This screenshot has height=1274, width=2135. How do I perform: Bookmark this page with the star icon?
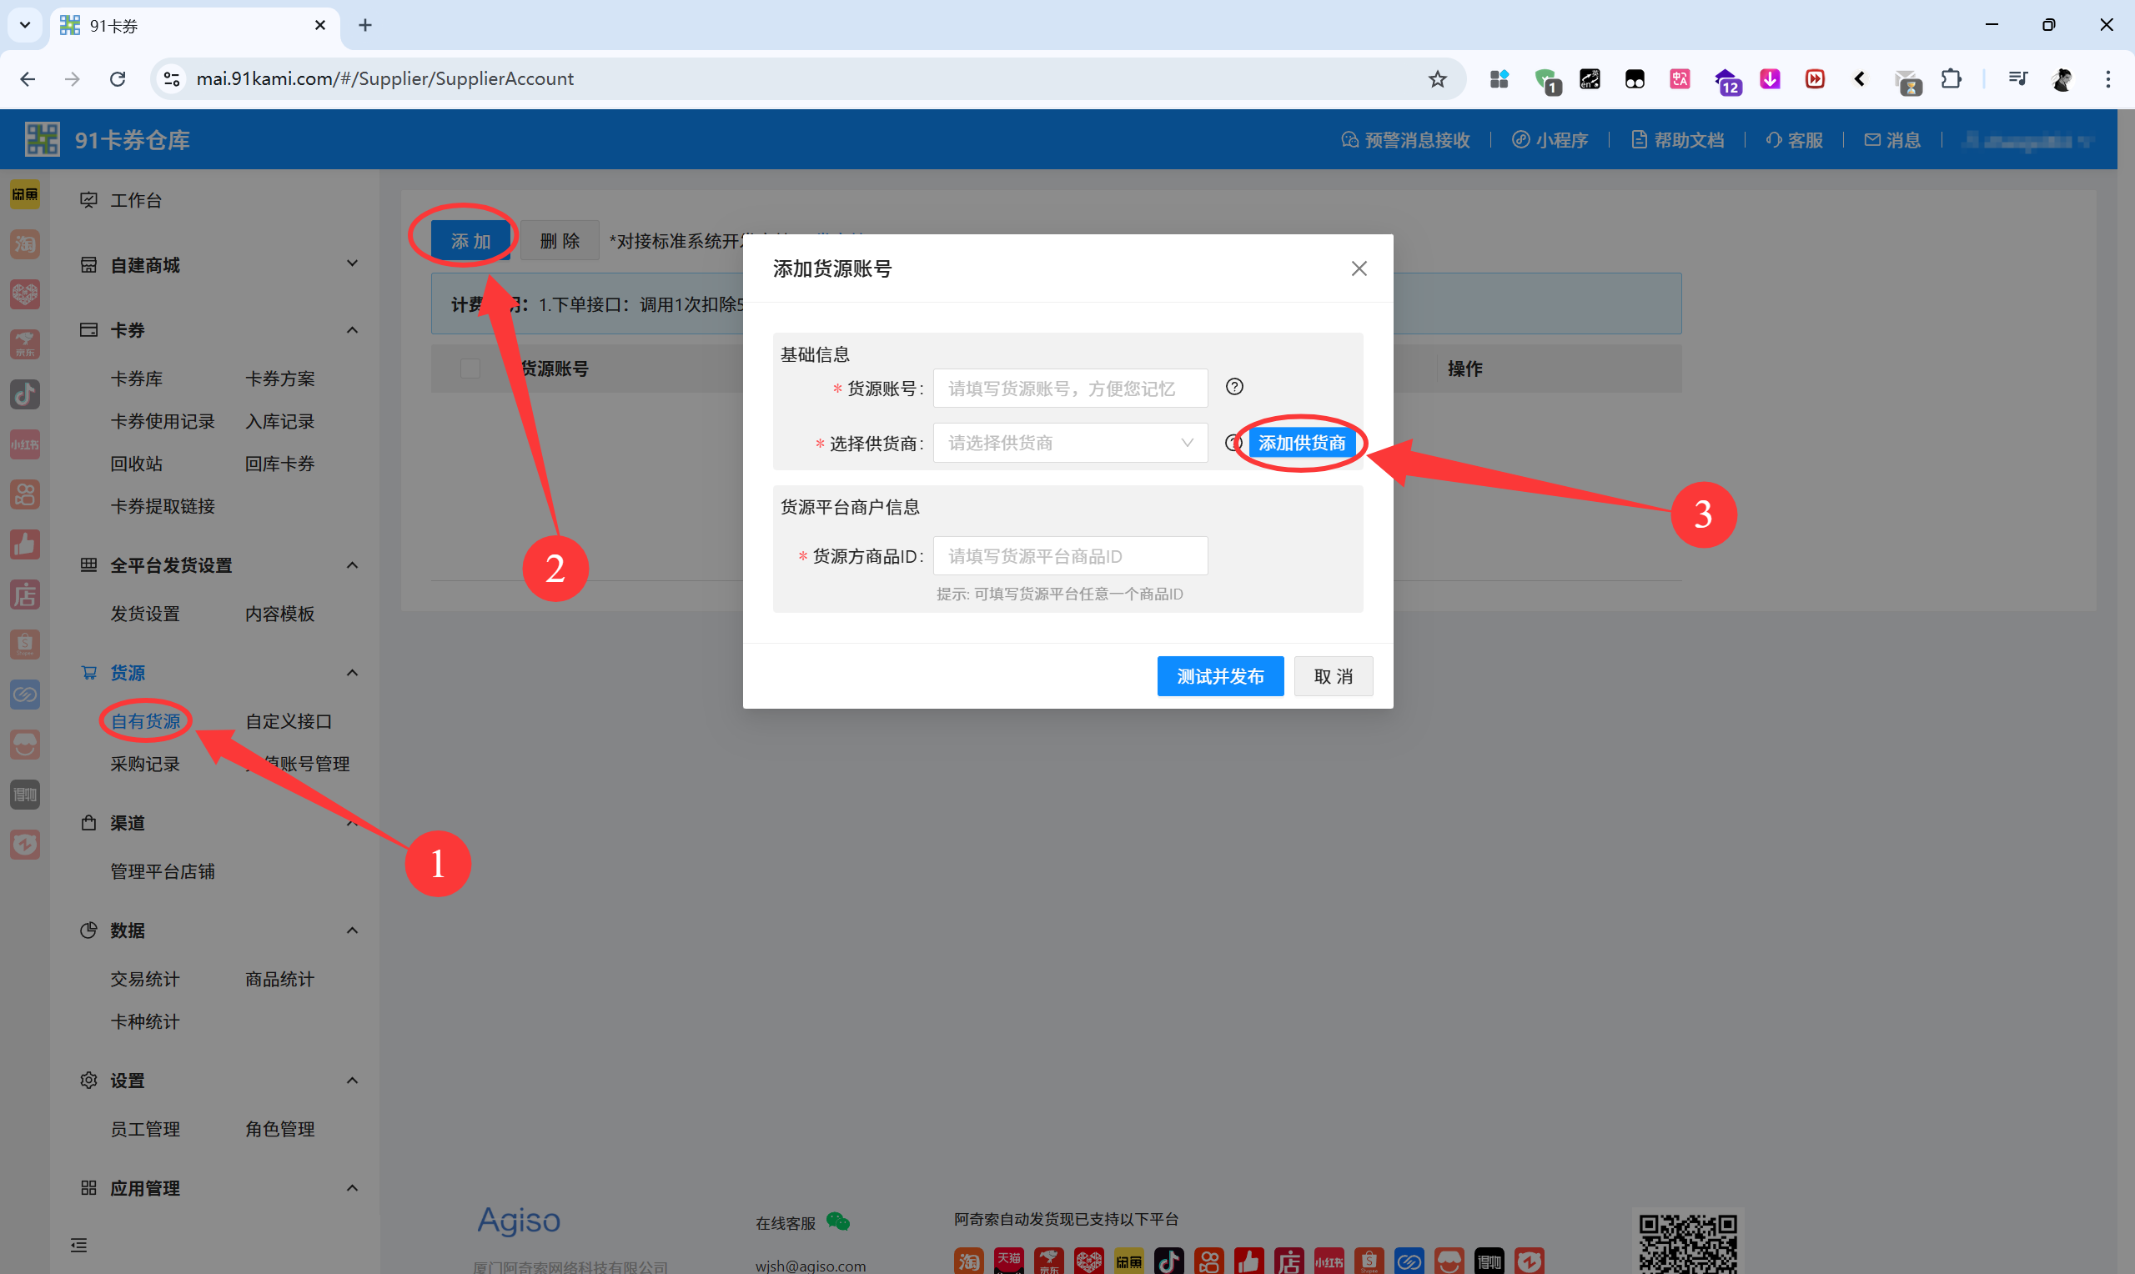pyautogui.click(x=1437, y=79)
